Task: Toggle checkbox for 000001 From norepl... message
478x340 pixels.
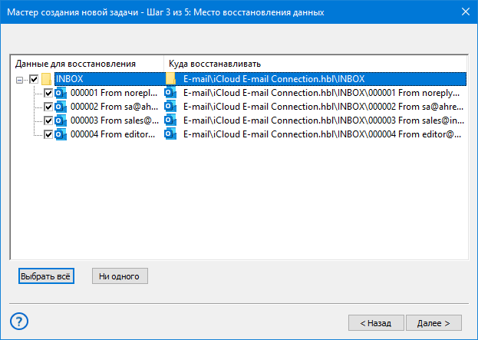Action: tap(48, 93)
